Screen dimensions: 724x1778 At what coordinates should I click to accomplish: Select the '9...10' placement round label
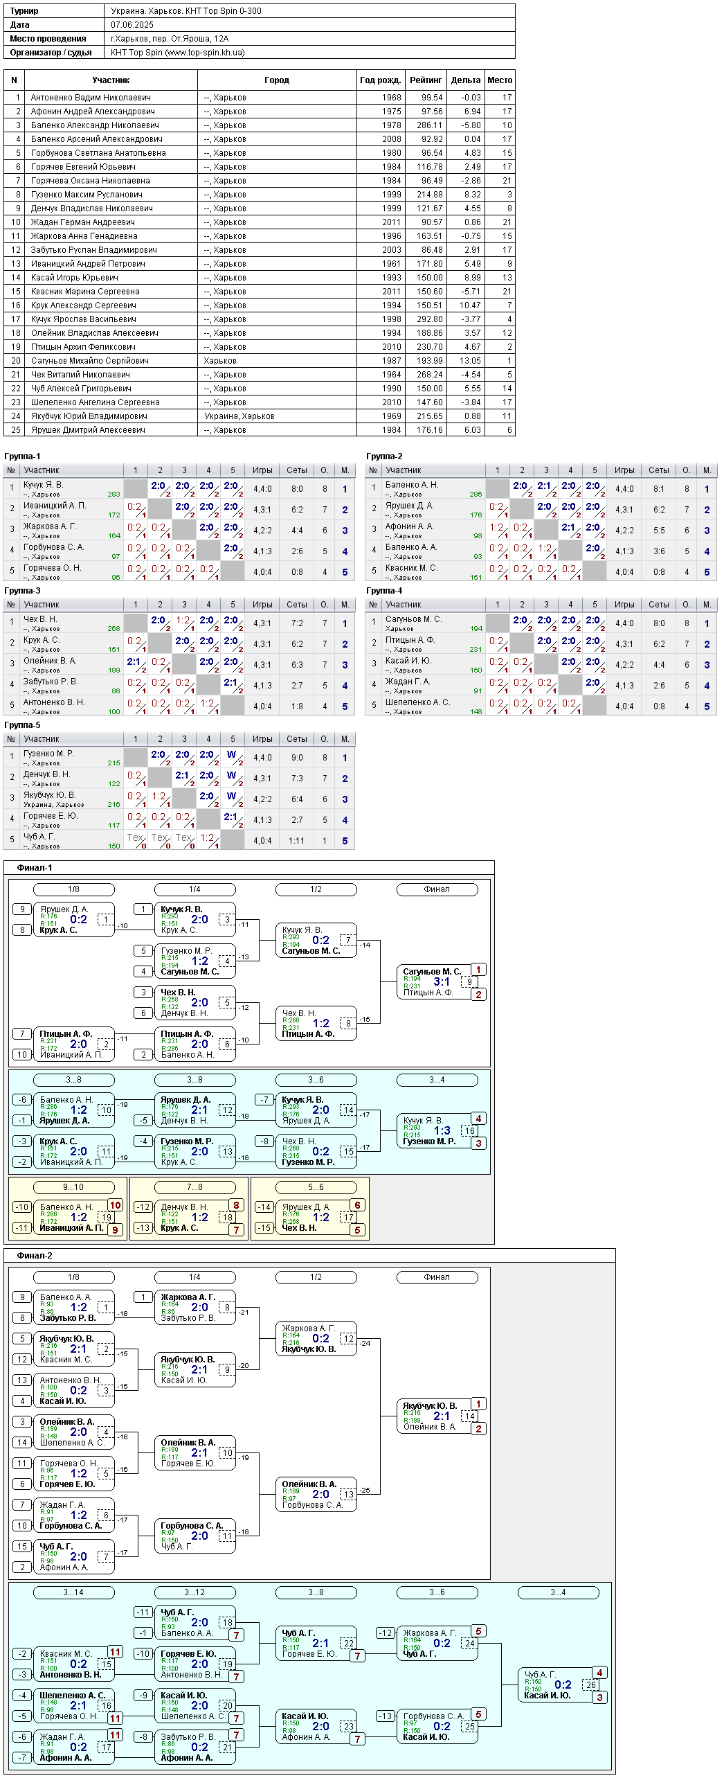pos(73,1187)
